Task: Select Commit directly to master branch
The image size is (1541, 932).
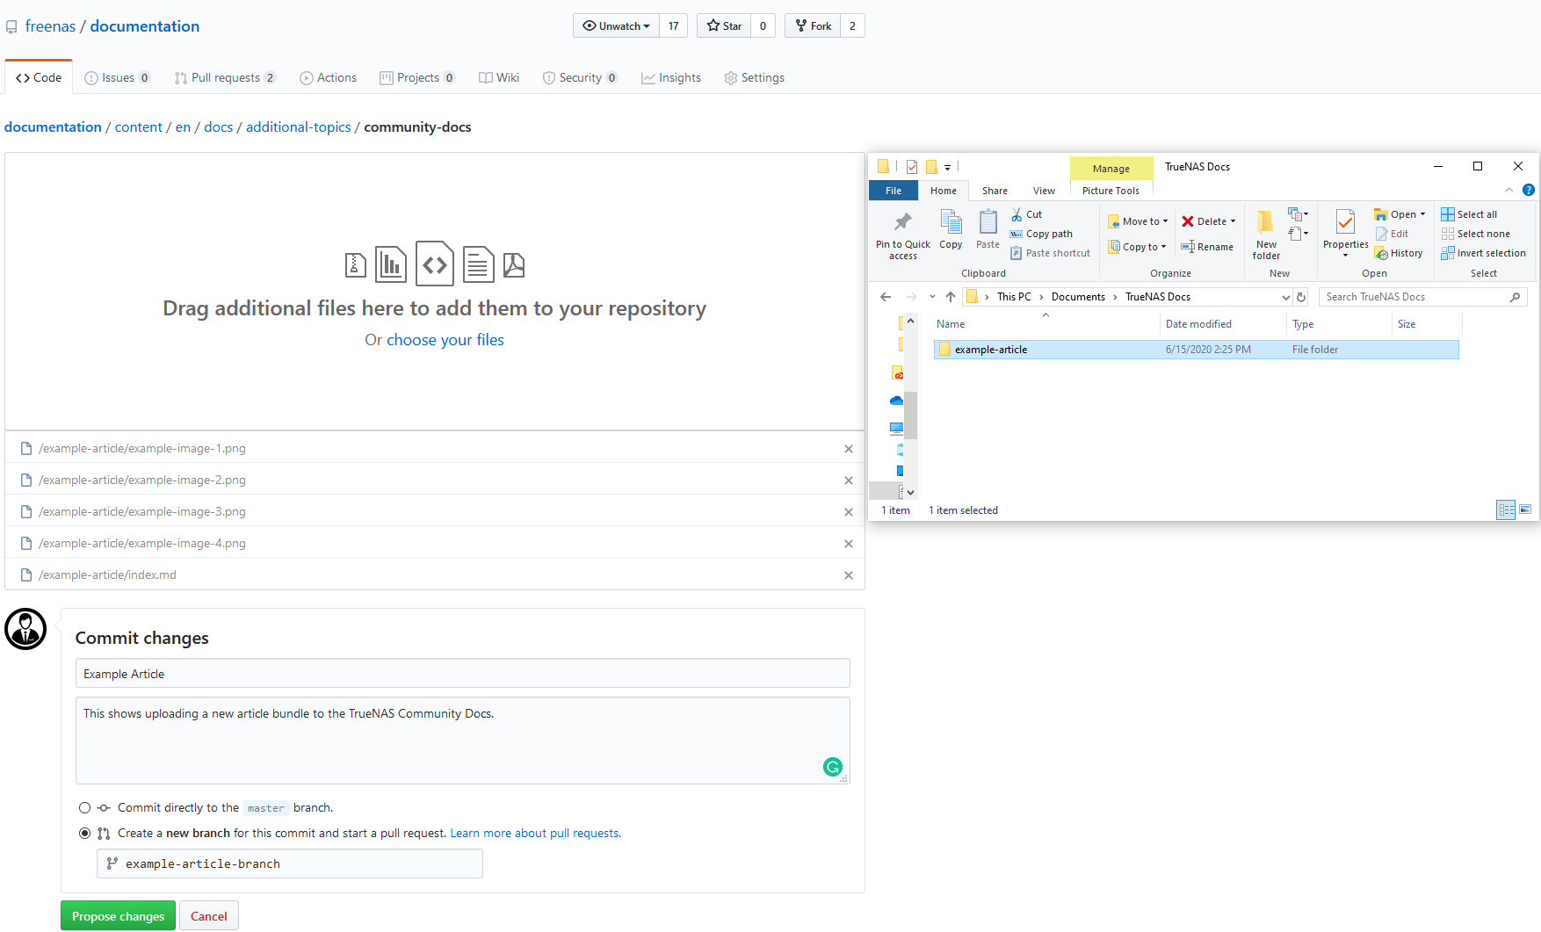Action: (85, 808)
